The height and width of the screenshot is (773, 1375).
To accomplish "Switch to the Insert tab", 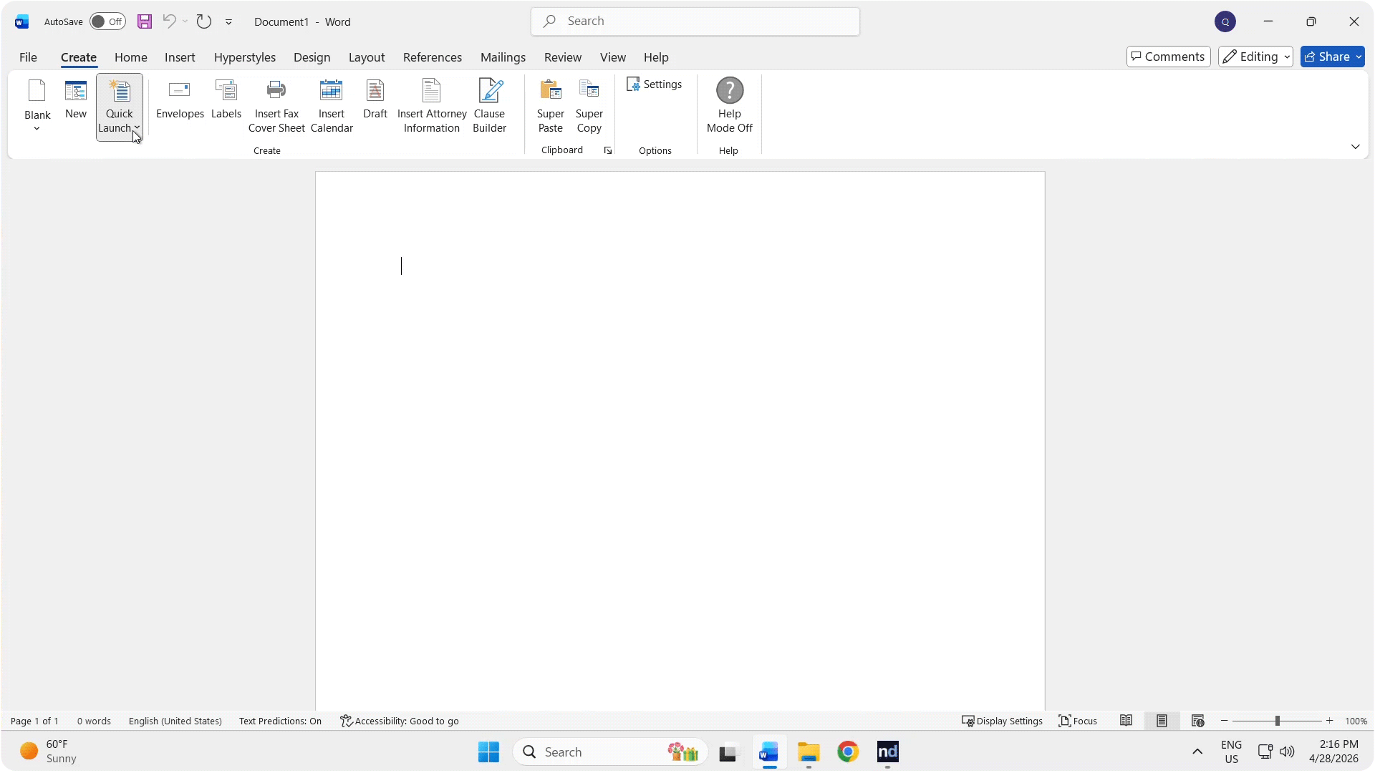I will point(180,57).
